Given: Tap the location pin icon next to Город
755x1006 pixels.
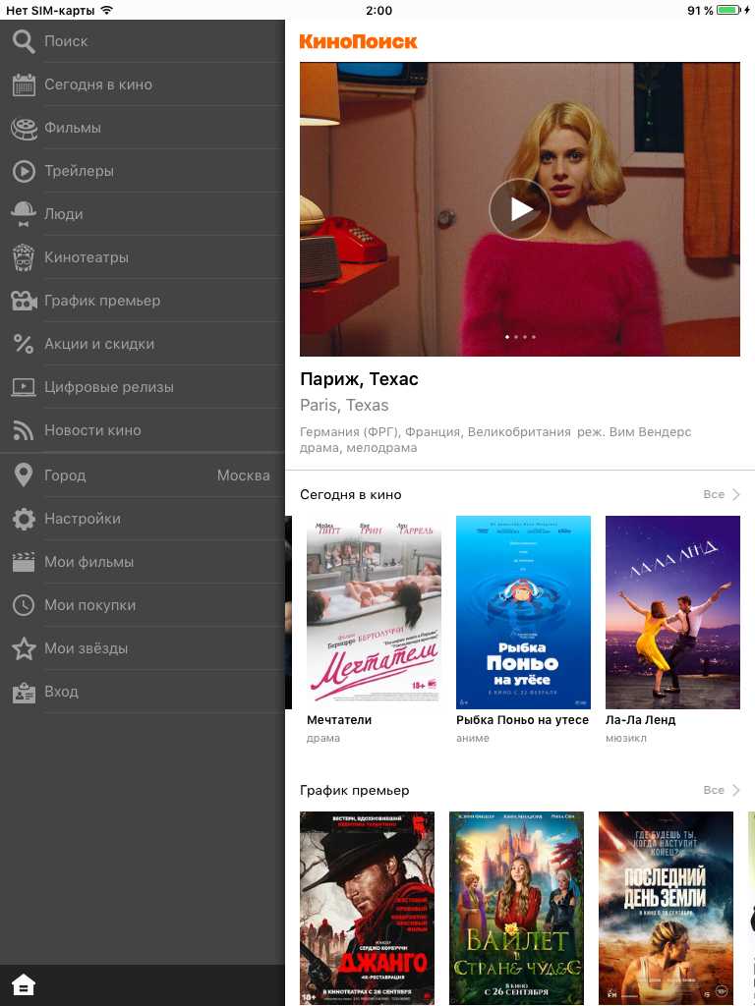Looking at the screenshot, I should [24, 475].
